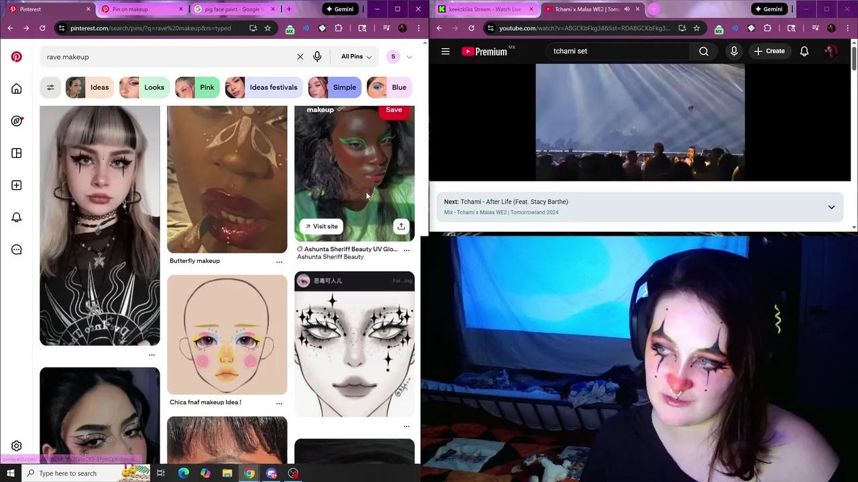
Task: Open Pinterest search filters icon
Action: 50,87
